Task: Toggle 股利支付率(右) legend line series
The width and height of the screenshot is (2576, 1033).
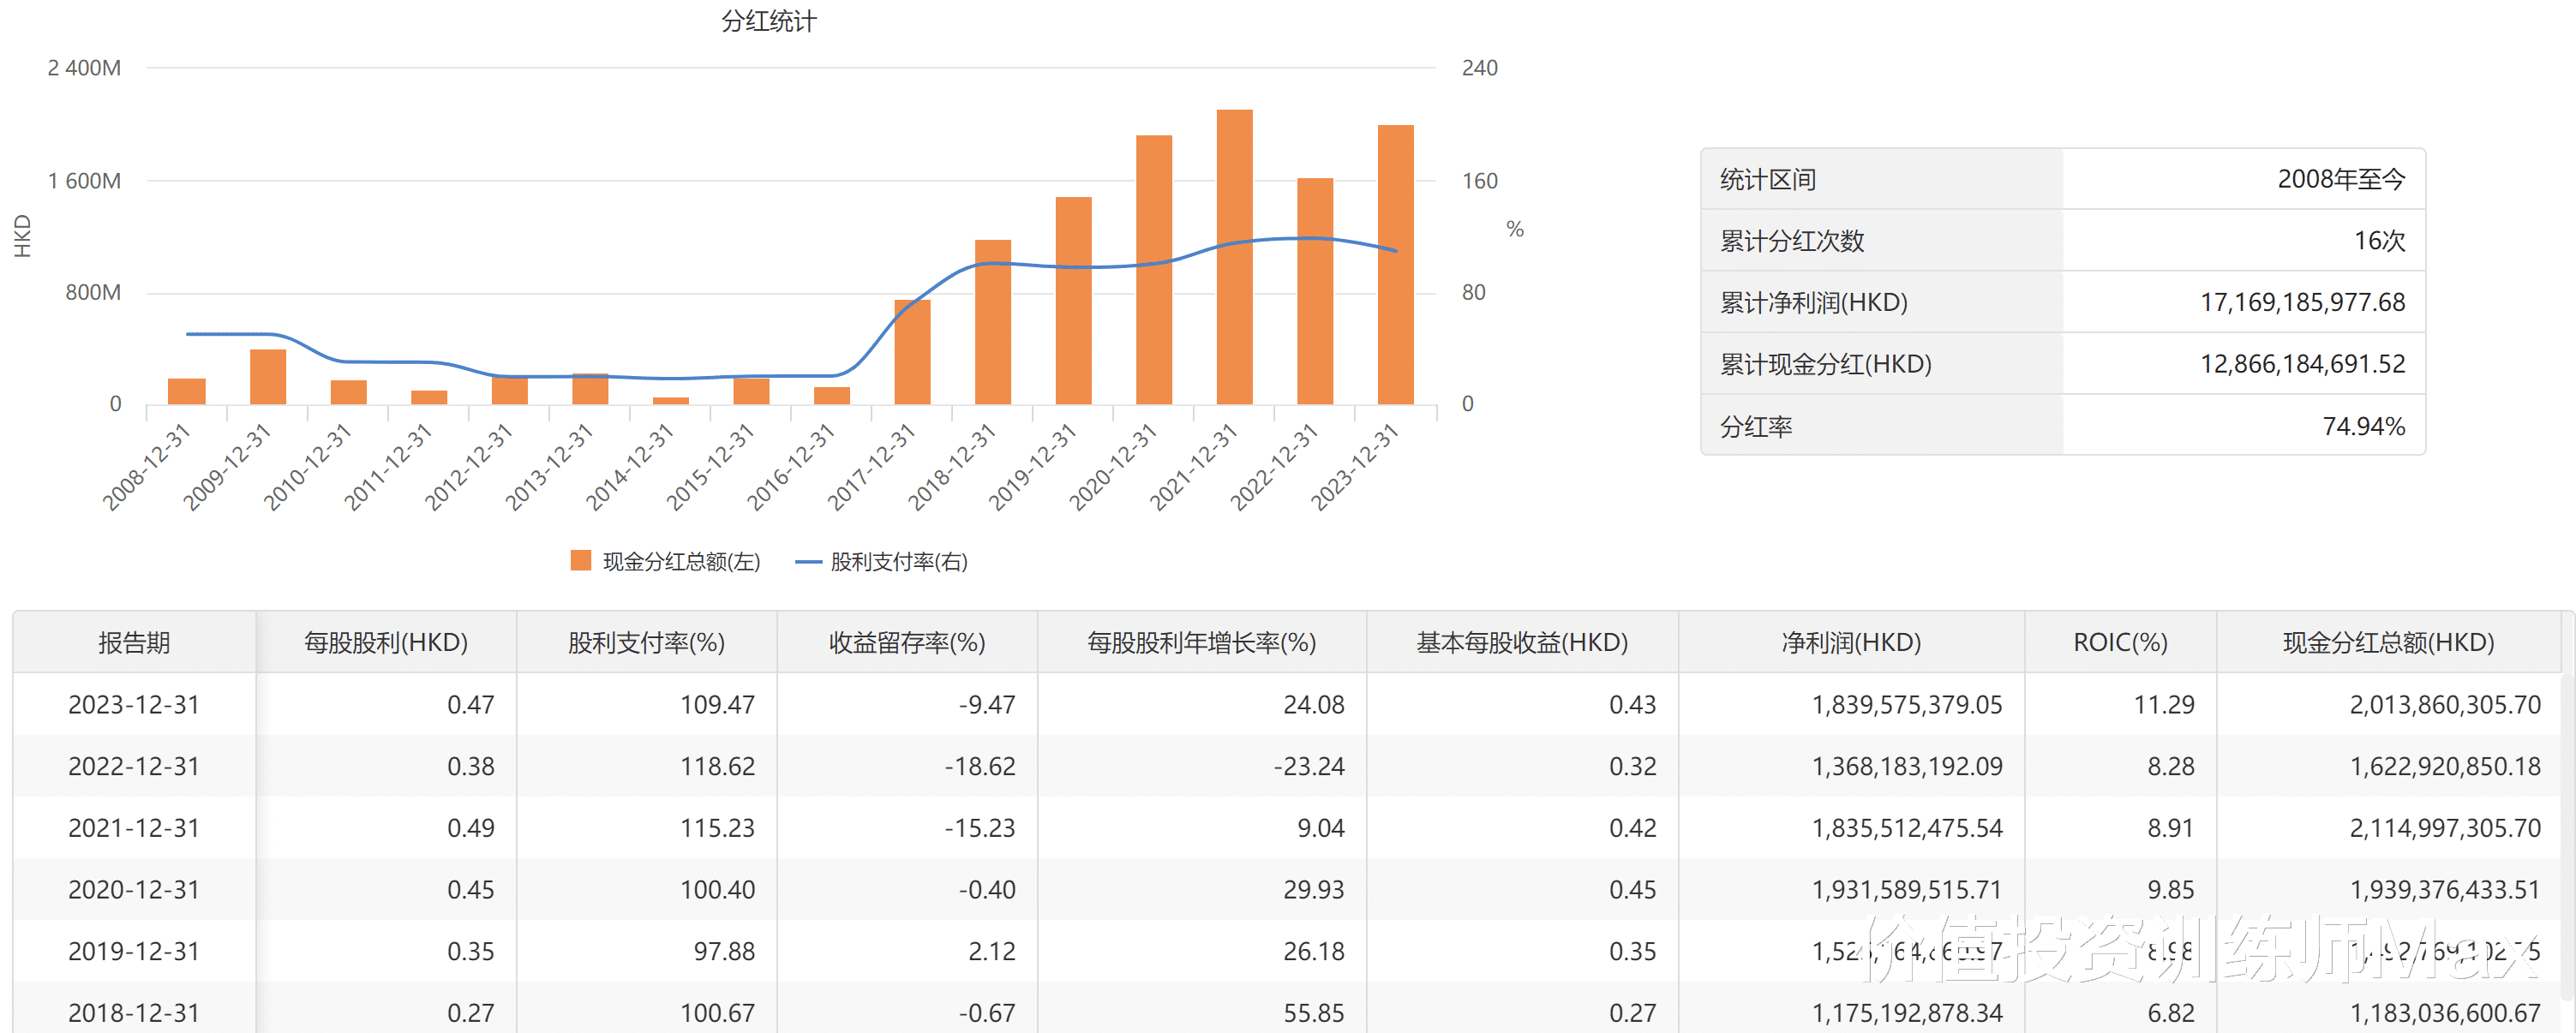Action: pyautogui.click(x=808, y=562)
